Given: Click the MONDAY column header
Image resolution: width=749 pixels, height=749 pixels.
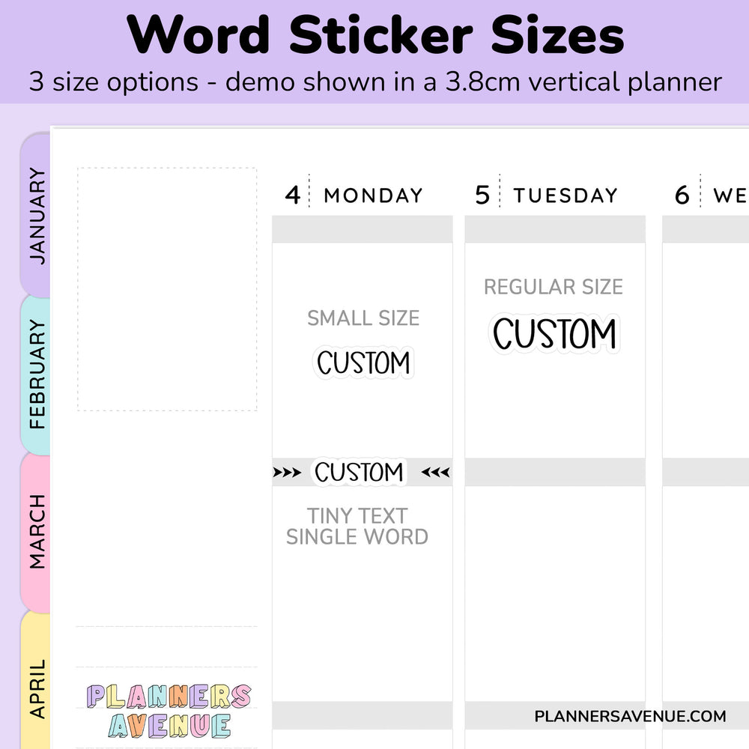Looking at the screenshot, I should click(373, 195).
